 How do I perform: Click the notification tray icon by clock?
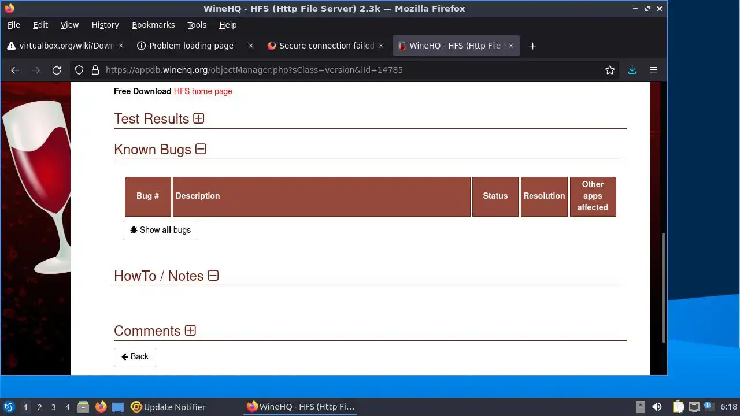tap(709, 407)
